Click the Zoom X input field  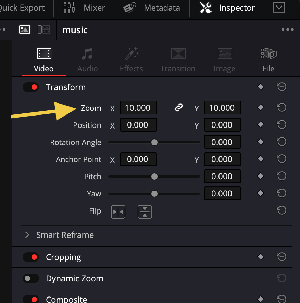pos(138,108)
